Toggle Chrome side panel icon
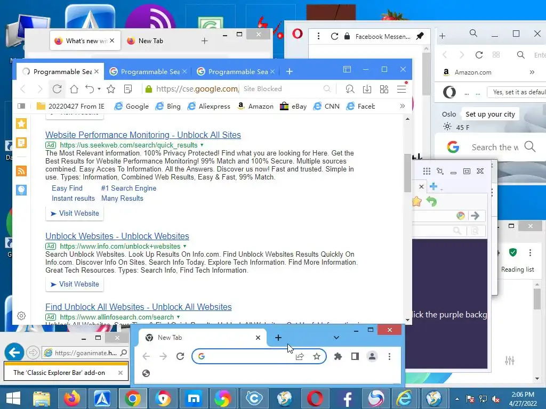 (355, 356)
